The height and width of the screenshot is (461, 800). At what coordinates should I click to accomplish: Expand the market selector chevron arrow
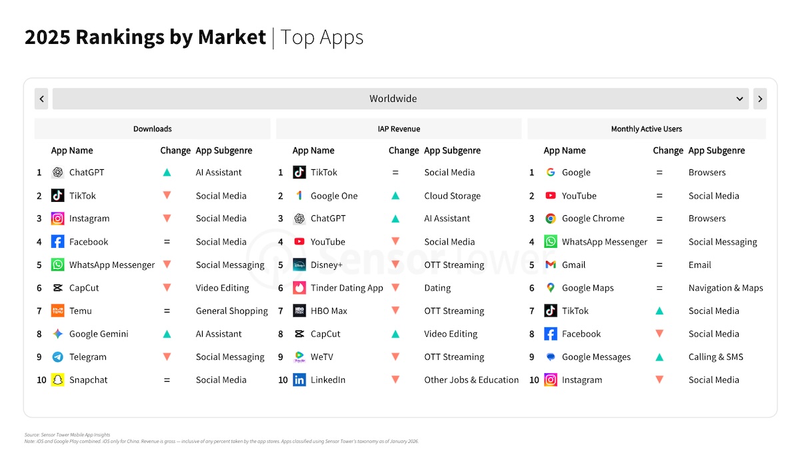[x=739, y=99]
